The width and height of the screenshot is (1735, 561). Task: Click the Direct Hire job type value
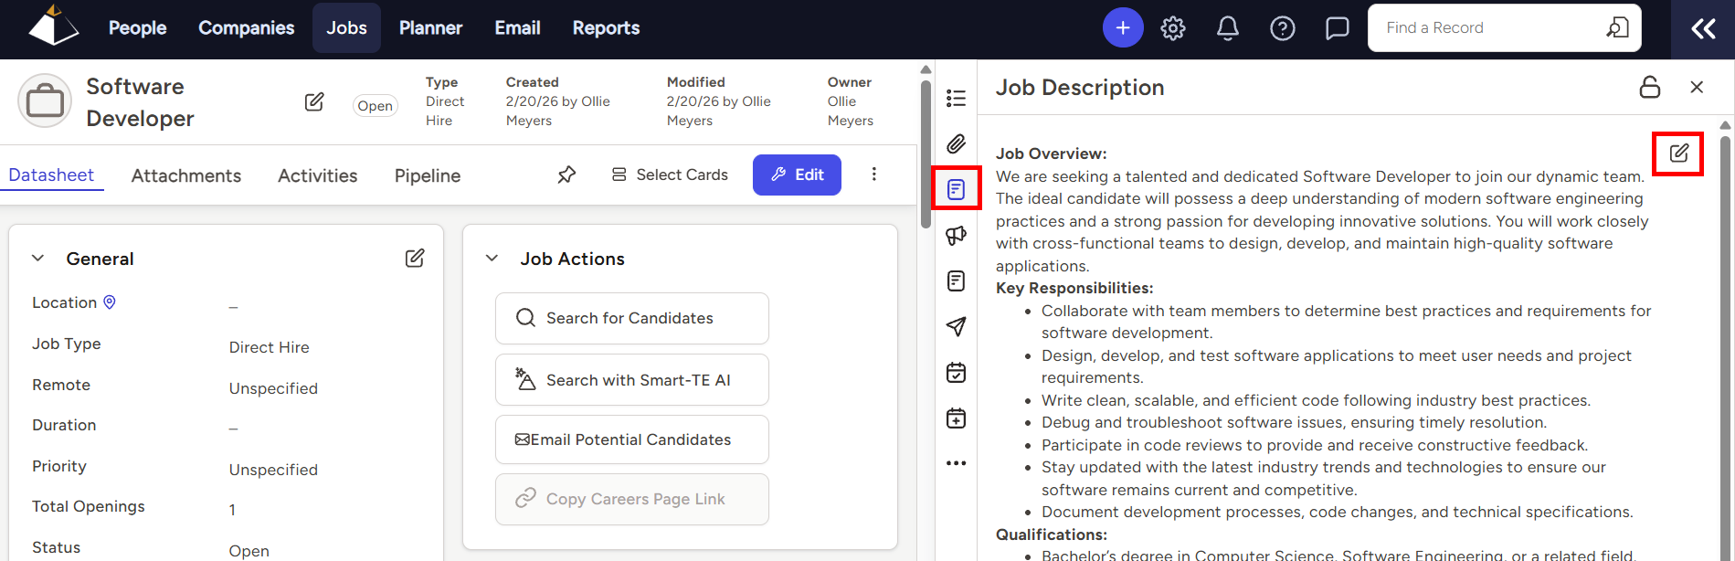click(270, 347)
